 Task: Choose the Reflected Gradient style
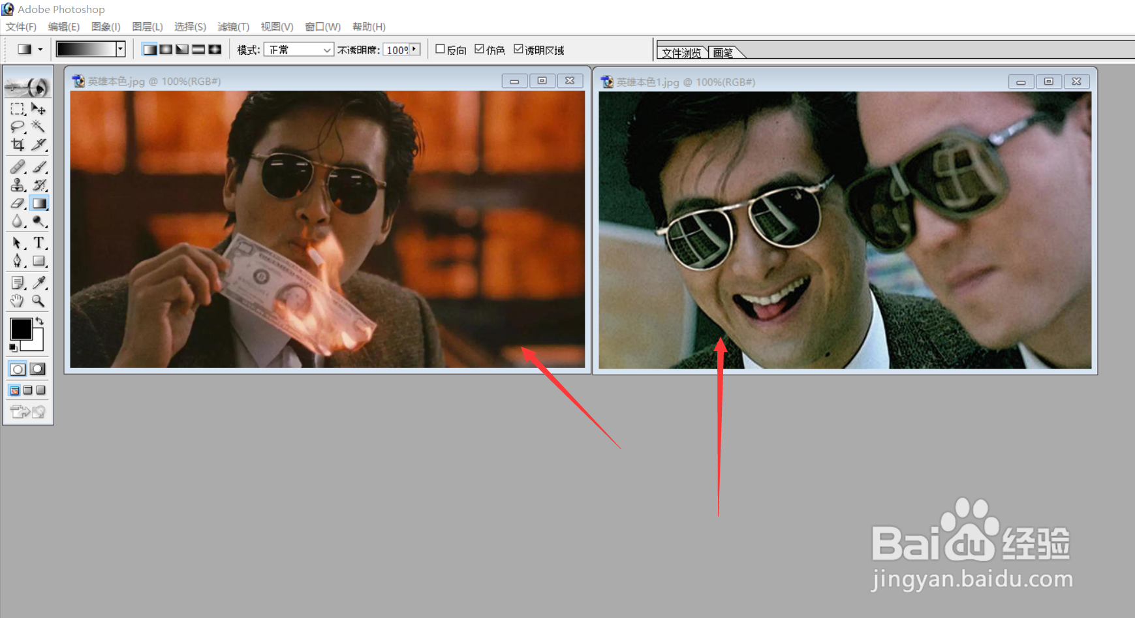click(198, 50)
